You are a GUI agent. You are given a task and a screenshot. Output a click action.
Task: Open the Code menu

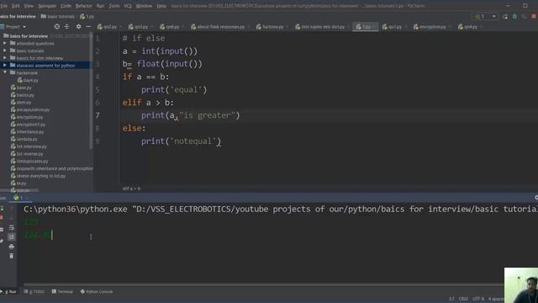click(66, 6)
